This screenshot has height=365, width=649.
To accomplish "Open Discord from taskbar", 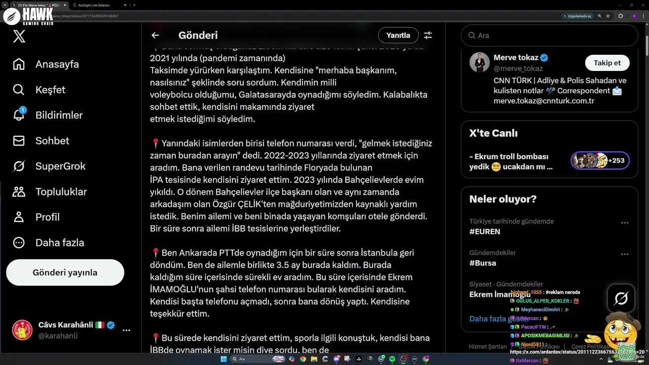I will (x=337, y=359).
